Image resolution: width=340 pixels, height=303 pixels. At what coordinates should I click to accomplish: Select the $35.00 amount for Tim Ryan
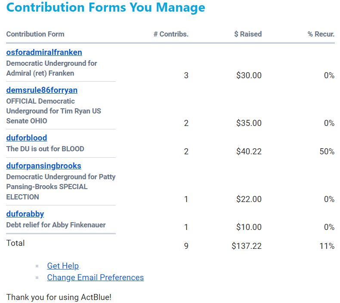click(x=249, y=123)
